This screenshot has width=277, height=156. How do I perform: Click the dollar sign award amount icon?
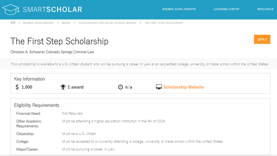tap(17, 87)
